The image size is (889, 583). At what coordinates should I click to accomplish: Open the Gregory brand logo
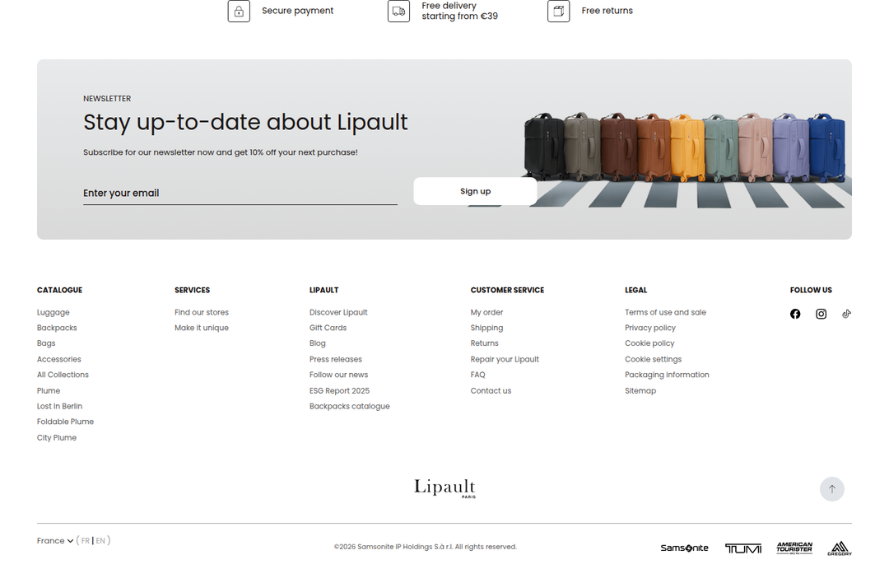click(x=840, y=548)
